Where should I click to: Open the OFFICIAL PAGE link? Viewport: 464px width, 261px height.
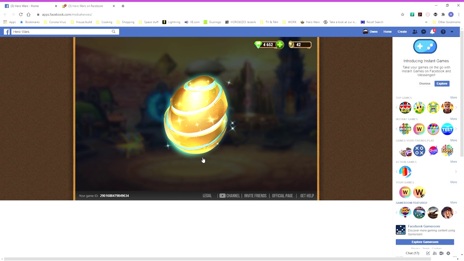(282, 196)
